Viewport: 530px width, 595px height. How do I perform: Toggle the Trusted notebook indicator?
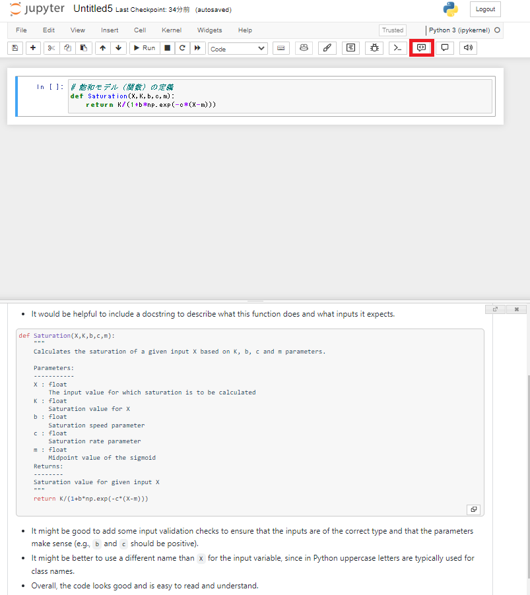point(392,30)
